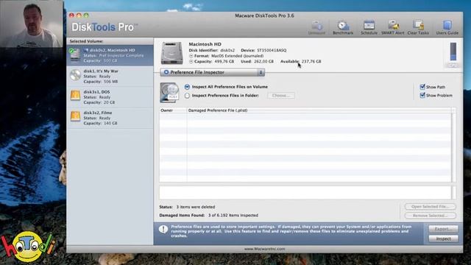Select the disk3s2 Filme volume

[x=110, y=118]
